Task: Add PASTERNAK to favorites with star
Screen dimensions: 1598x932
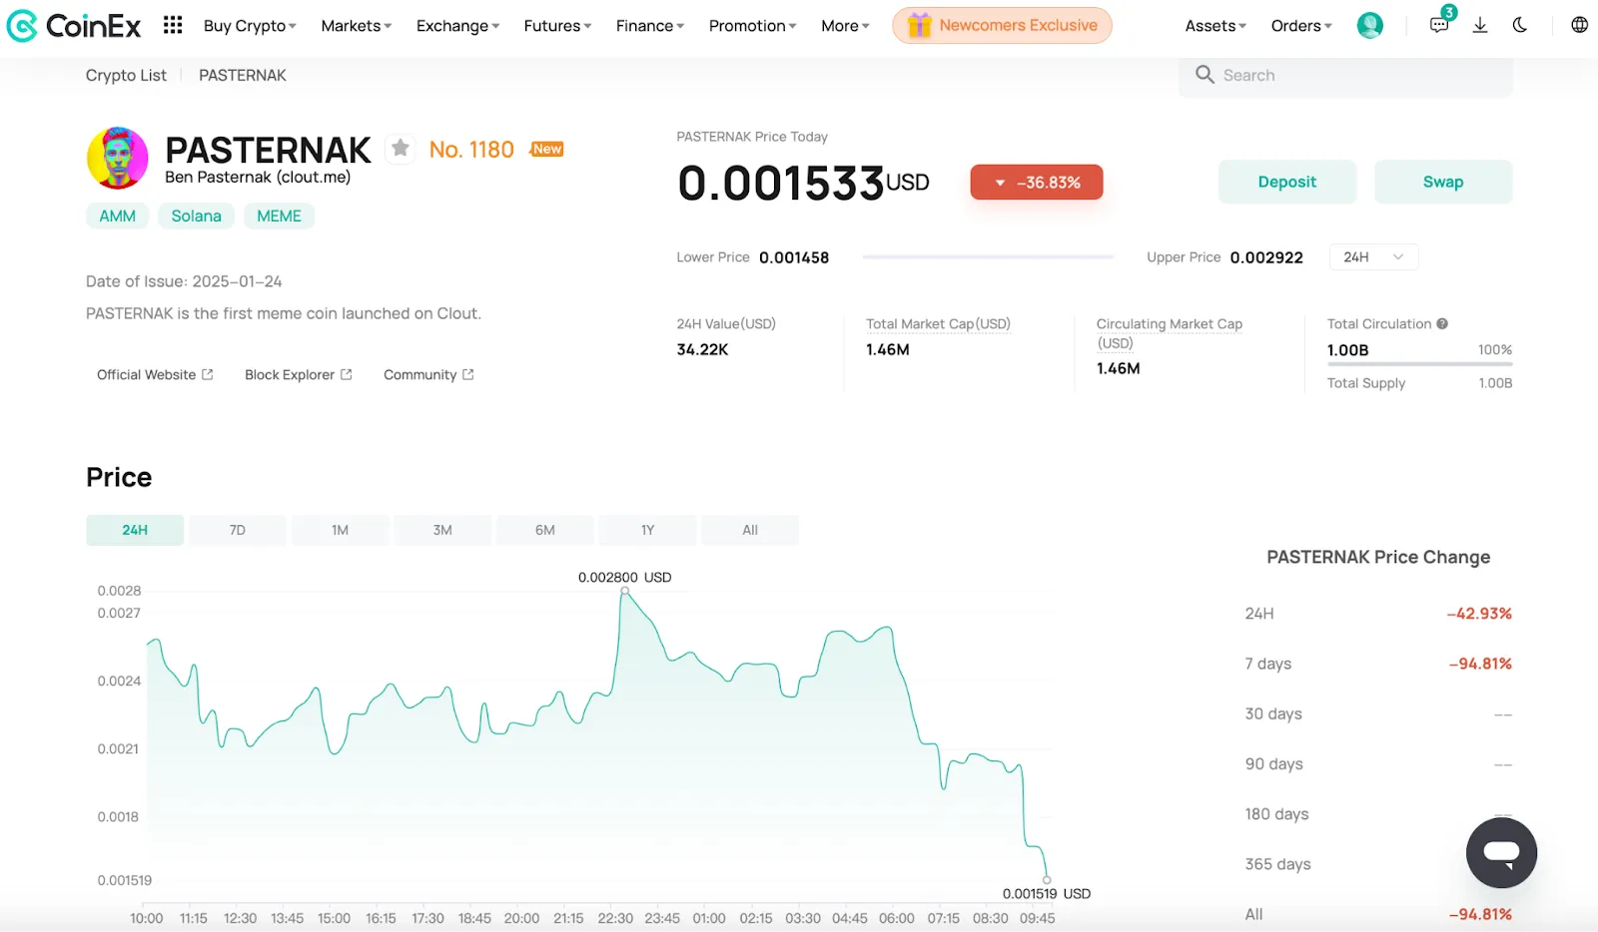Action: point(400,149)
